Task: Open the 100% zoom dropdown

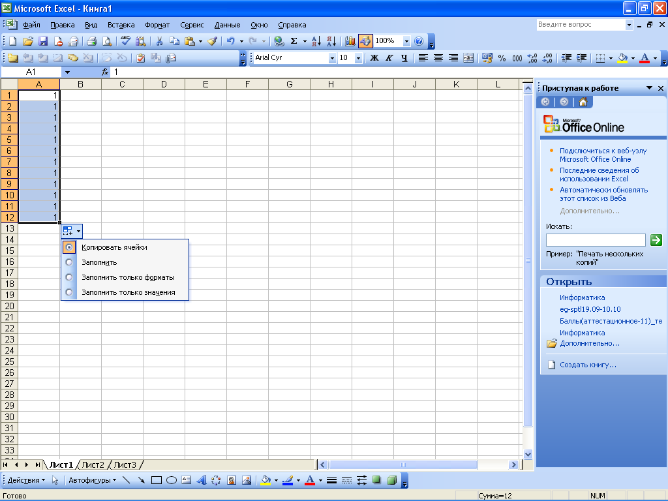Action: 406,41
